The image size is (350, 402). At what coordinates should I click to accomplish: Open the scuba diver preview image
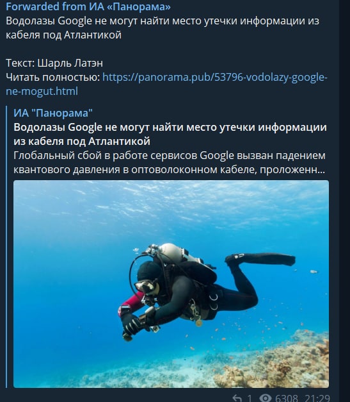point(171,284)
